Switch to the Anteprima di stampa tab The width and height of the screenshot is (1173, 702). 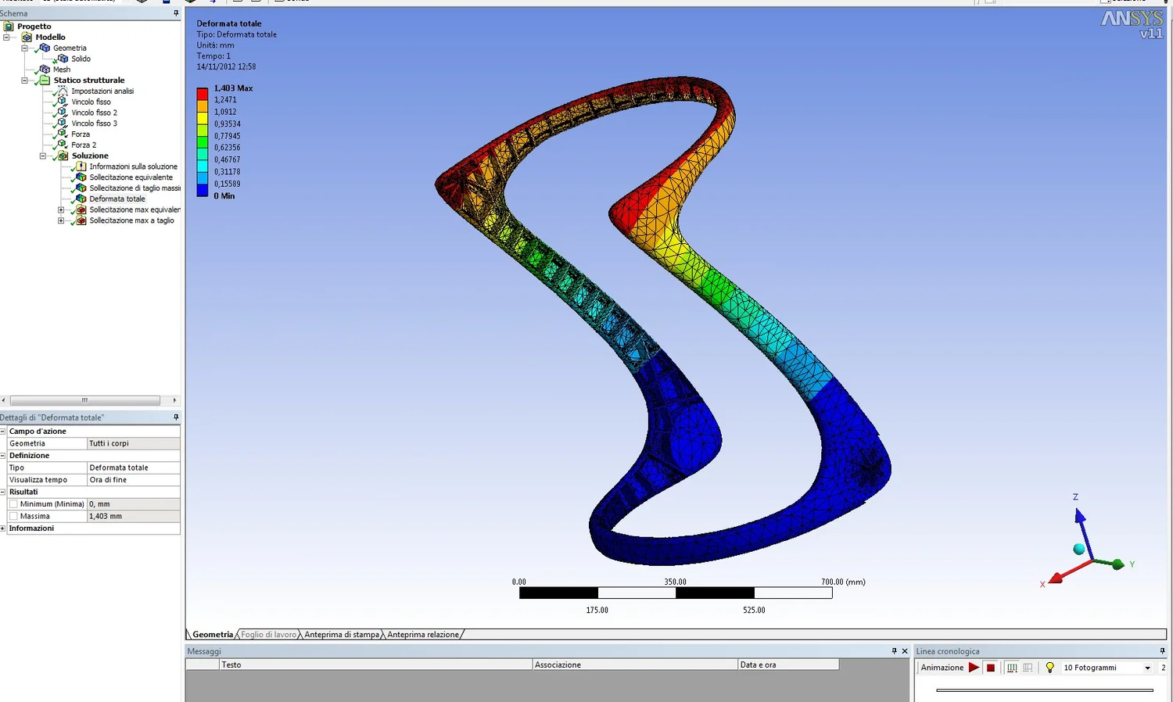342,634
